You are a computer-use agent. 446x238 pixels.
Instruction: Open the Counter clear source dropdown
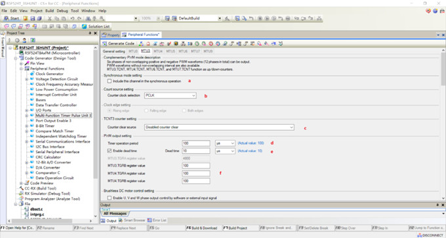(219, 127)
